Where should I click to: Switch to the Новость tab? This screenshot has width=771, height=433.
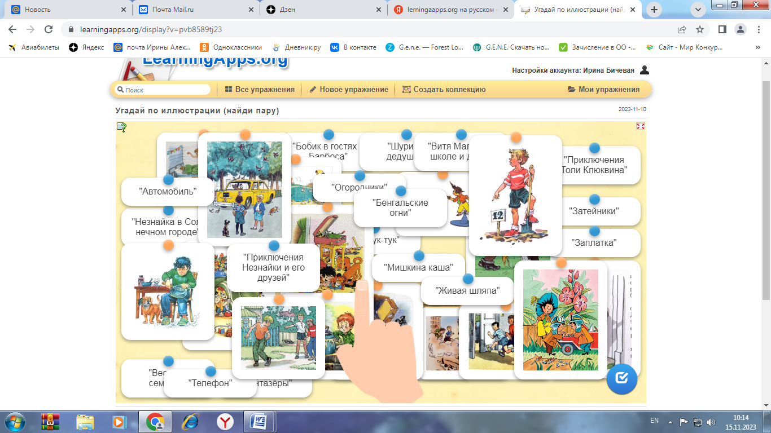(x=68, y=10)
